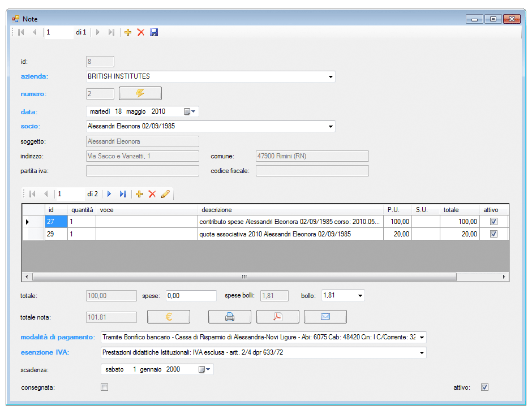The image size is (532, 414).
Task: Go to next record in top navigator
Action: 98,32
